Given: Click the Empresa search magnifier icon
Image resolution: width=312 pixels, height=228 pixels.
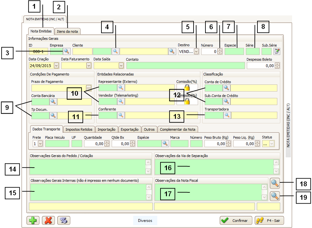Looking at the screenshot, I should (x=66, y=51).
